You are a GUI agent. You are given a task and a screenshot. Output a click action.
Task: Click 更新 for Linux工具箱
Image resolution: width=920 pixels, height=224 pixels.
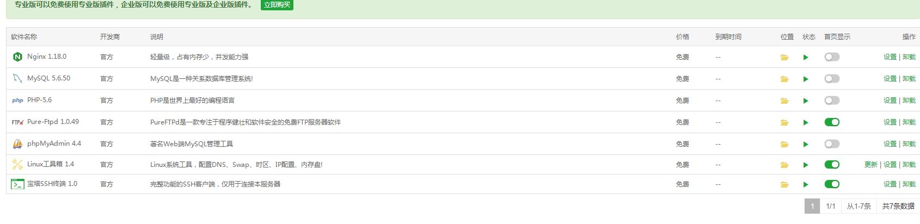tap(870, 165)
